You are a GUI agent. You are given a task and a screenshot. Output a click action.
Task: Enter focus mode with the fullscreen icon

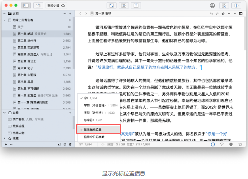112,6
